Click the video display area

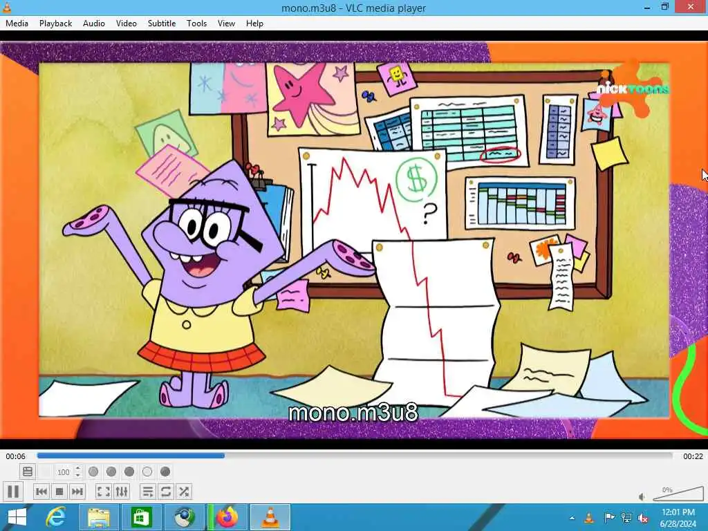tap(354, 240)
